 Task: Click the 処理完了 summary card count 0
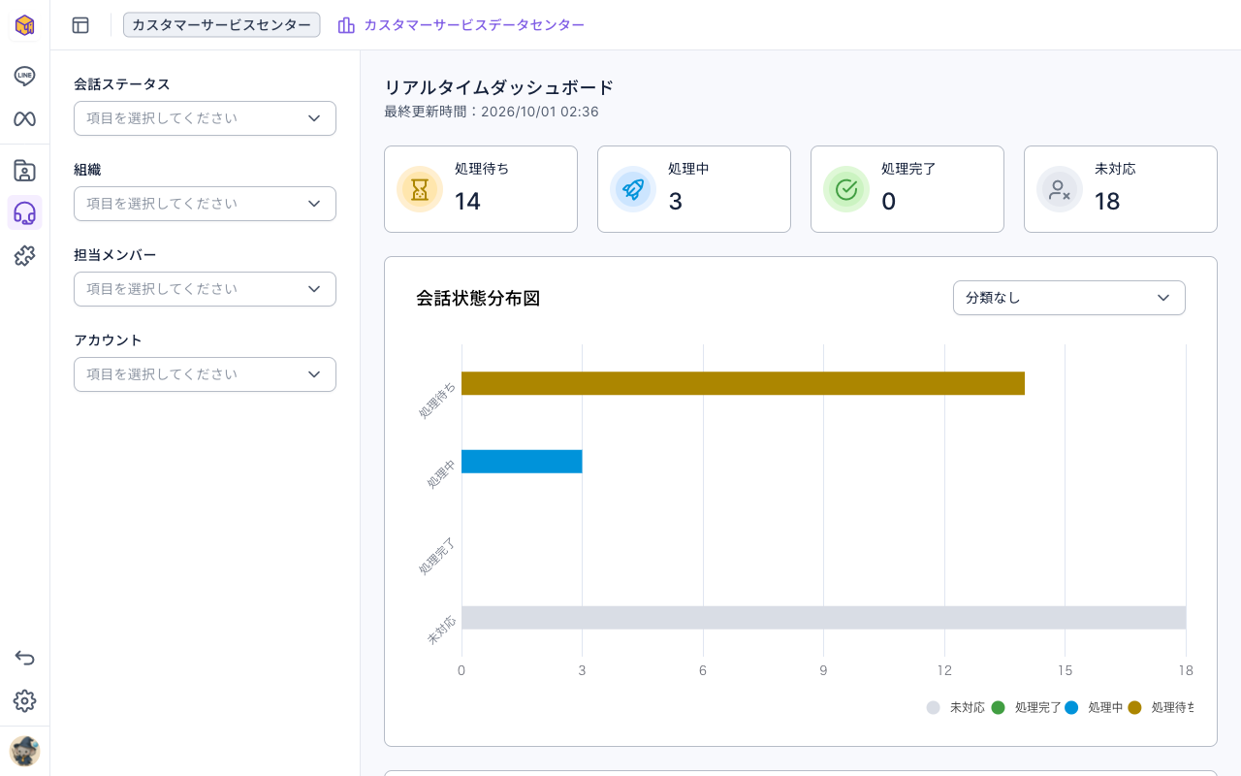coord(888,201)
